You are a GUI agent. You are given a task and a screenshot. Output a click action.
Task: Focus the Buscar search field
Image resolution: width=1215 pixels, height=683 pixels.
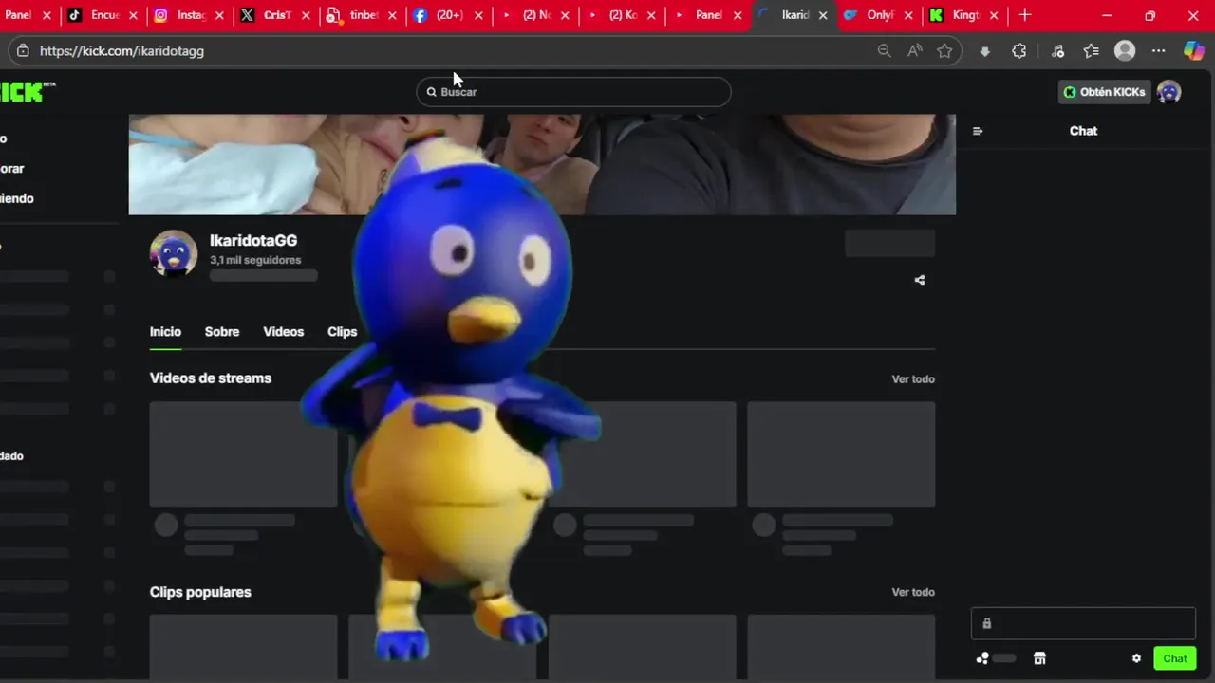(573, 92)
